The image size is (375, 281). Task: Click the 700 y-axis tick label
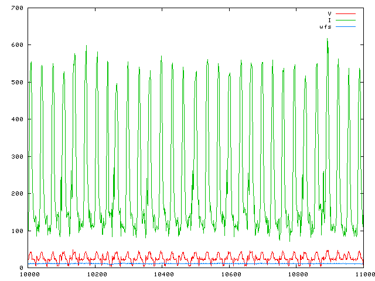[16, 8]
